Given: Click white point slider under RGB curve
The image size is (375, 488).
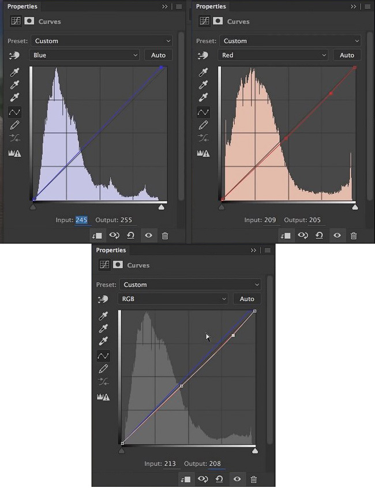Looking at the screenshot, I should coord(255,451).
